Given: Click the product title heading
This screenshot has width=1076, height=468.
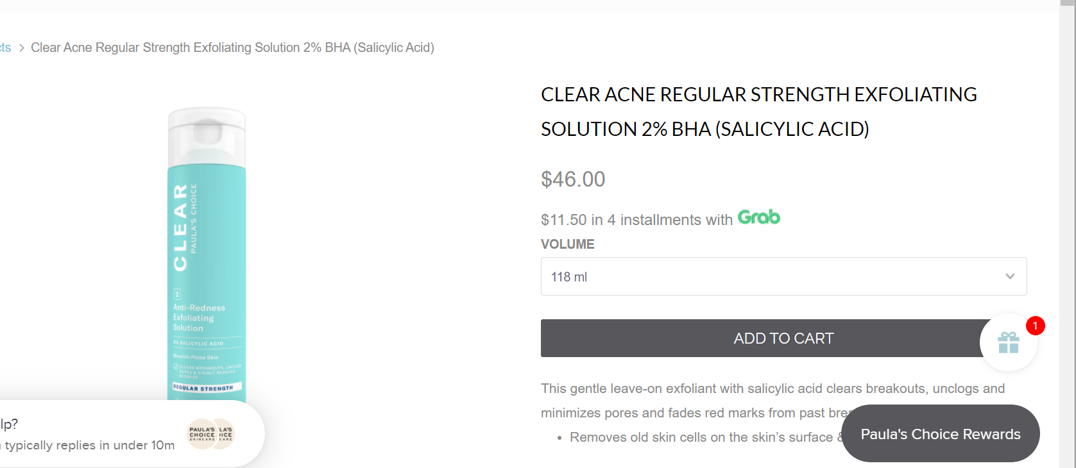Looking at the screenshot, I should pos(758,112).
